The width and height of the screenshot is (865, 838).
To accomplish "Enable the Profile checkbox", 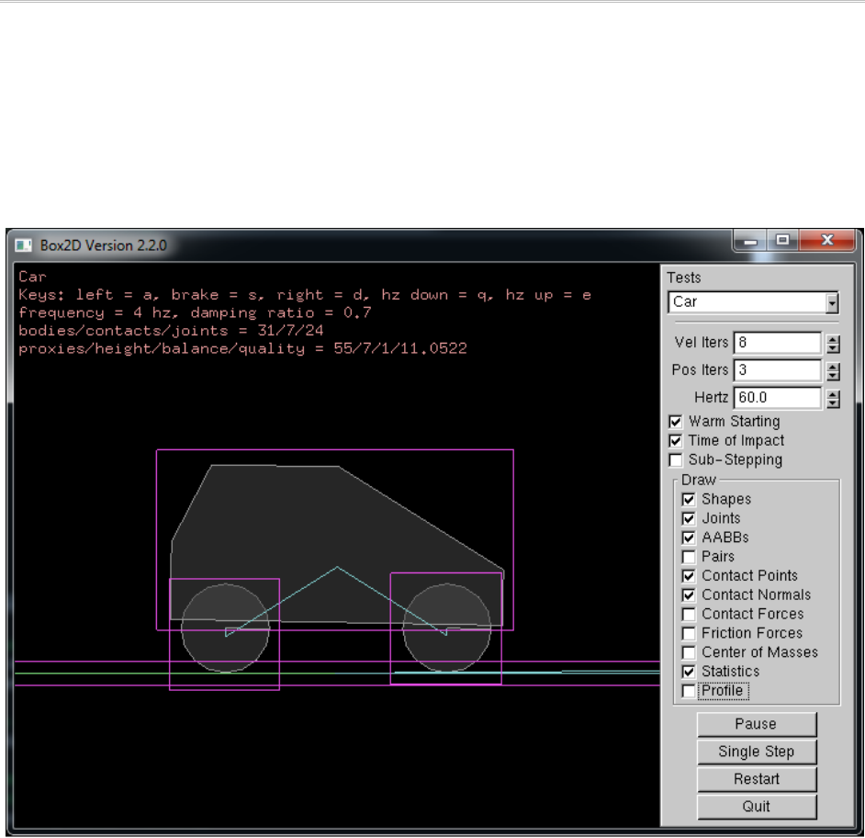I will click(689, 691).
